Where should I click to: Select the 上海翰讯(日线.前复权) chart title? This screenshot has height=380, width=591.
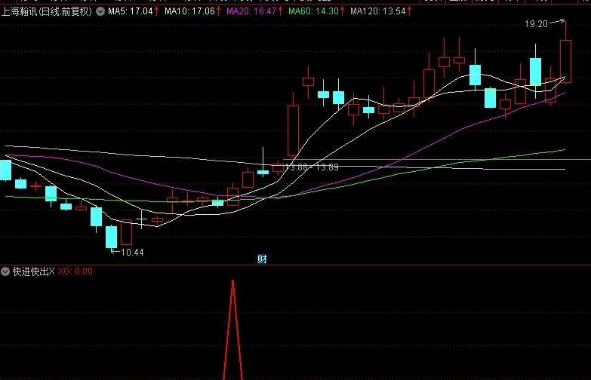click(47, 11)
